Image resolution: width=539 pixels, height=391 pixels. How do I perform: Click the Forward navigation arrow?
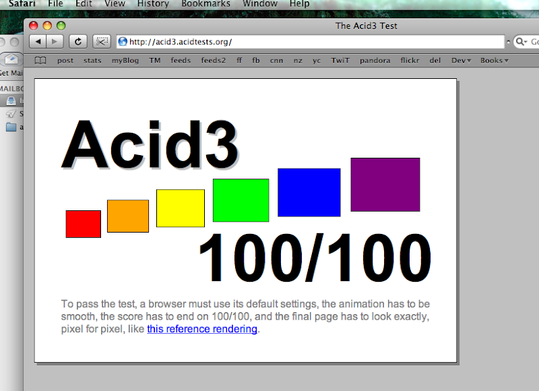click(x=55, y=42)
